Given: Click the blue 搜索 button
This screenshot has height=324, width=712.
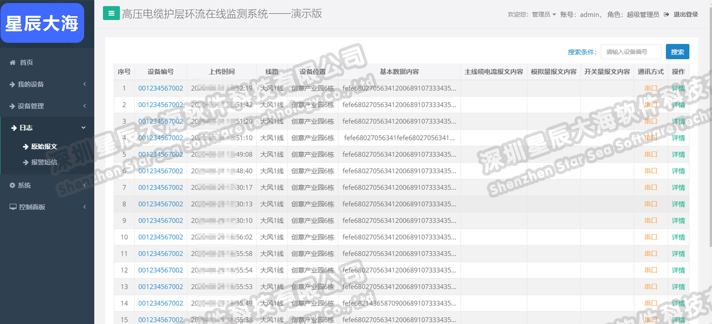Looking at the screenshot, I should click(x=677, y=52).
